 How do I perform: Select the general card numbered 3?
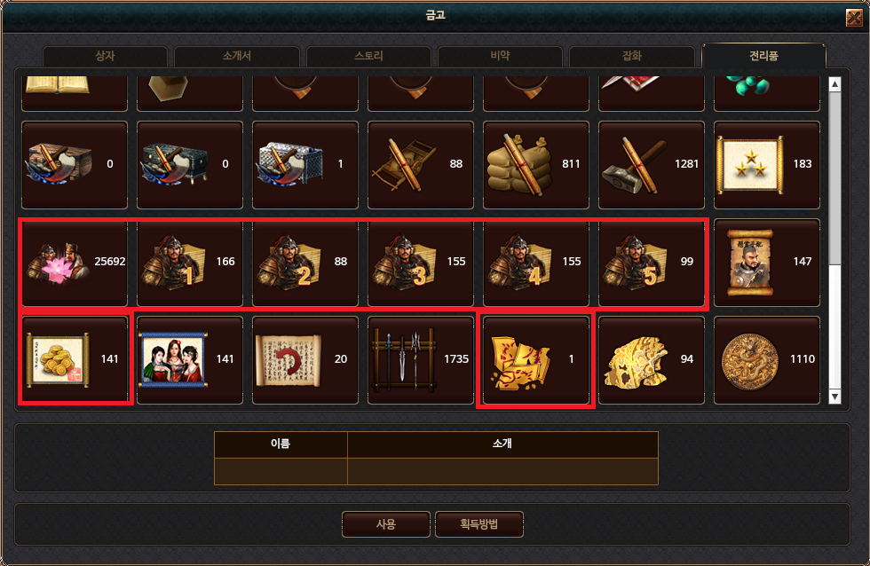pyautogui.click(x=421, y=263)
